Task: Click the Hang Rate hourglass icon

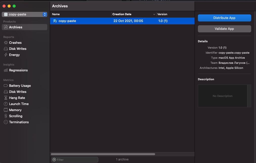Action: 6,98
